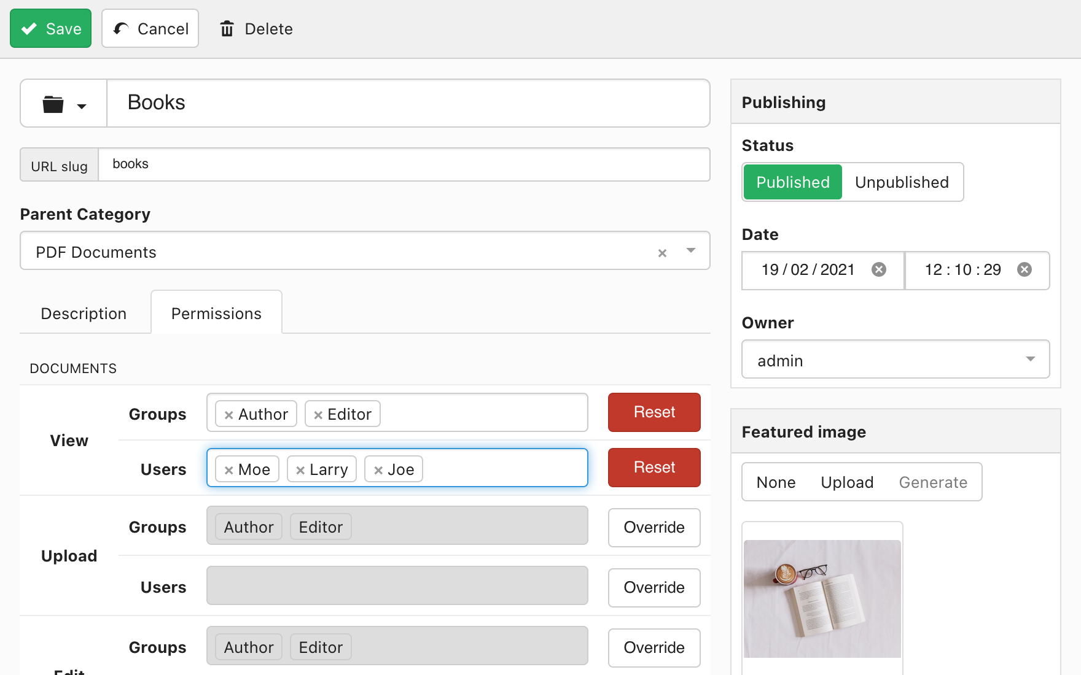Screen dimensions: 1081x675
Task: Set status to Unpublished
Action: point(901,182)
